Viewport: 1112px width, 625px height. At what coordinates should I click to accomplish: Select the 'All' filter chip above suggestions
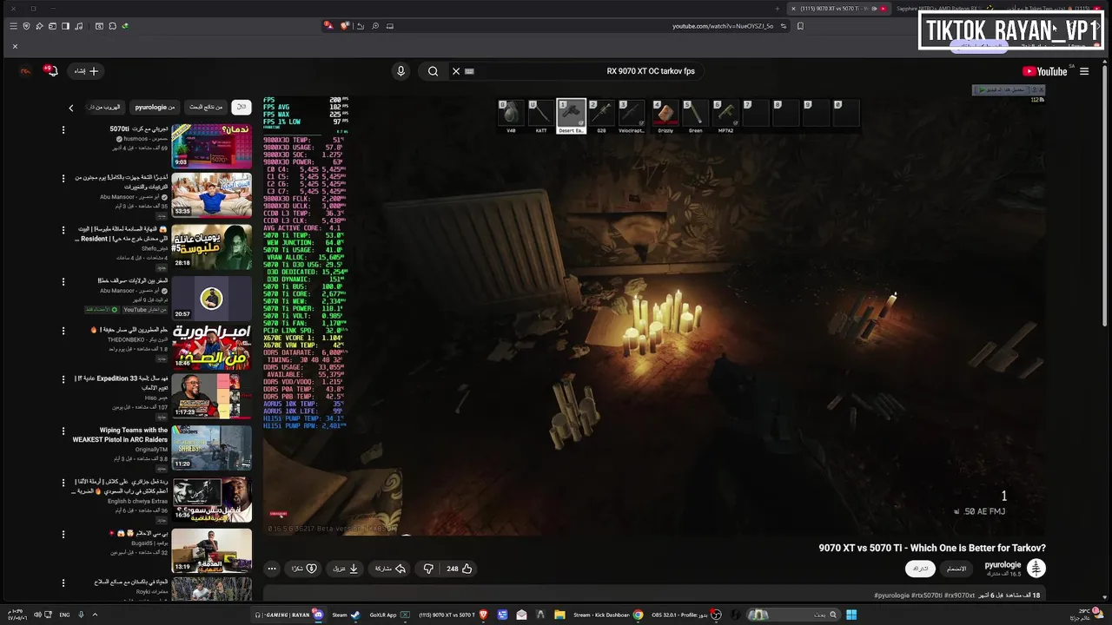coord(242,108)
